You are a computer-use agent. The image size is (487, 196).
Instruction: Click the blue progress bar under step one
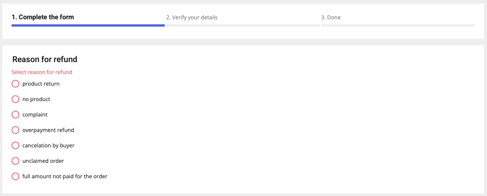88,25
